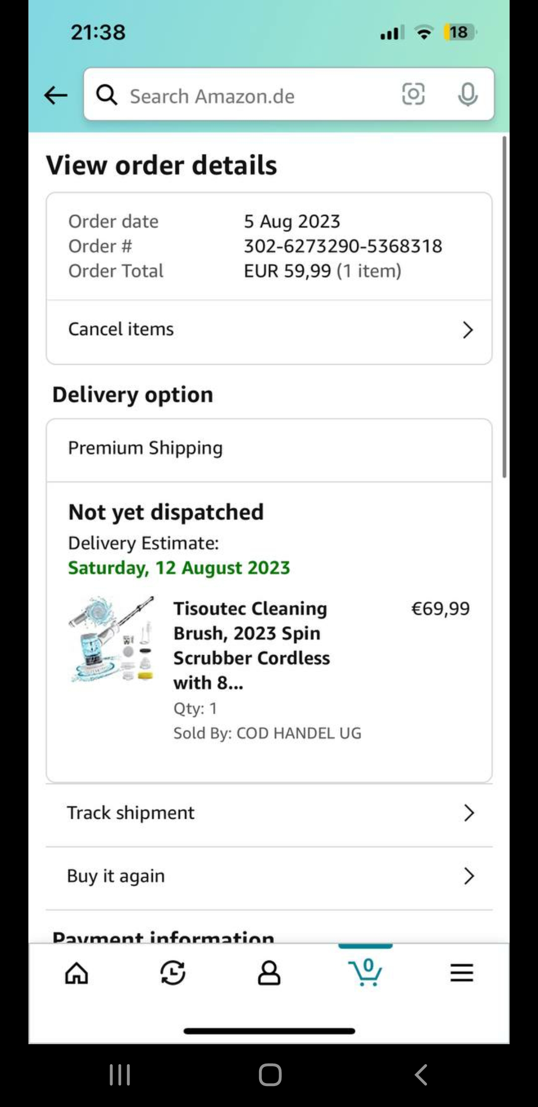Tap the magnifying glass search icon
Image resolution: width=538 pixels, height=1107 pixels.
107,95
